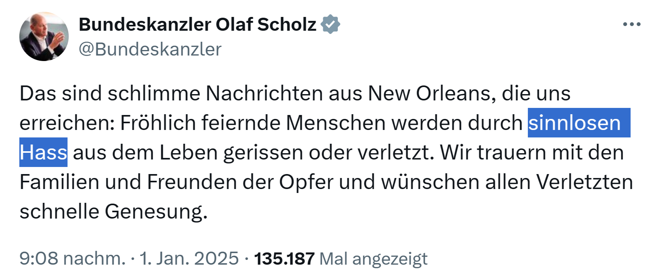
Task: Click the avatar thumbnail of the Bundeskanzler
Action: pyautogui.click(x=44, y=36)
